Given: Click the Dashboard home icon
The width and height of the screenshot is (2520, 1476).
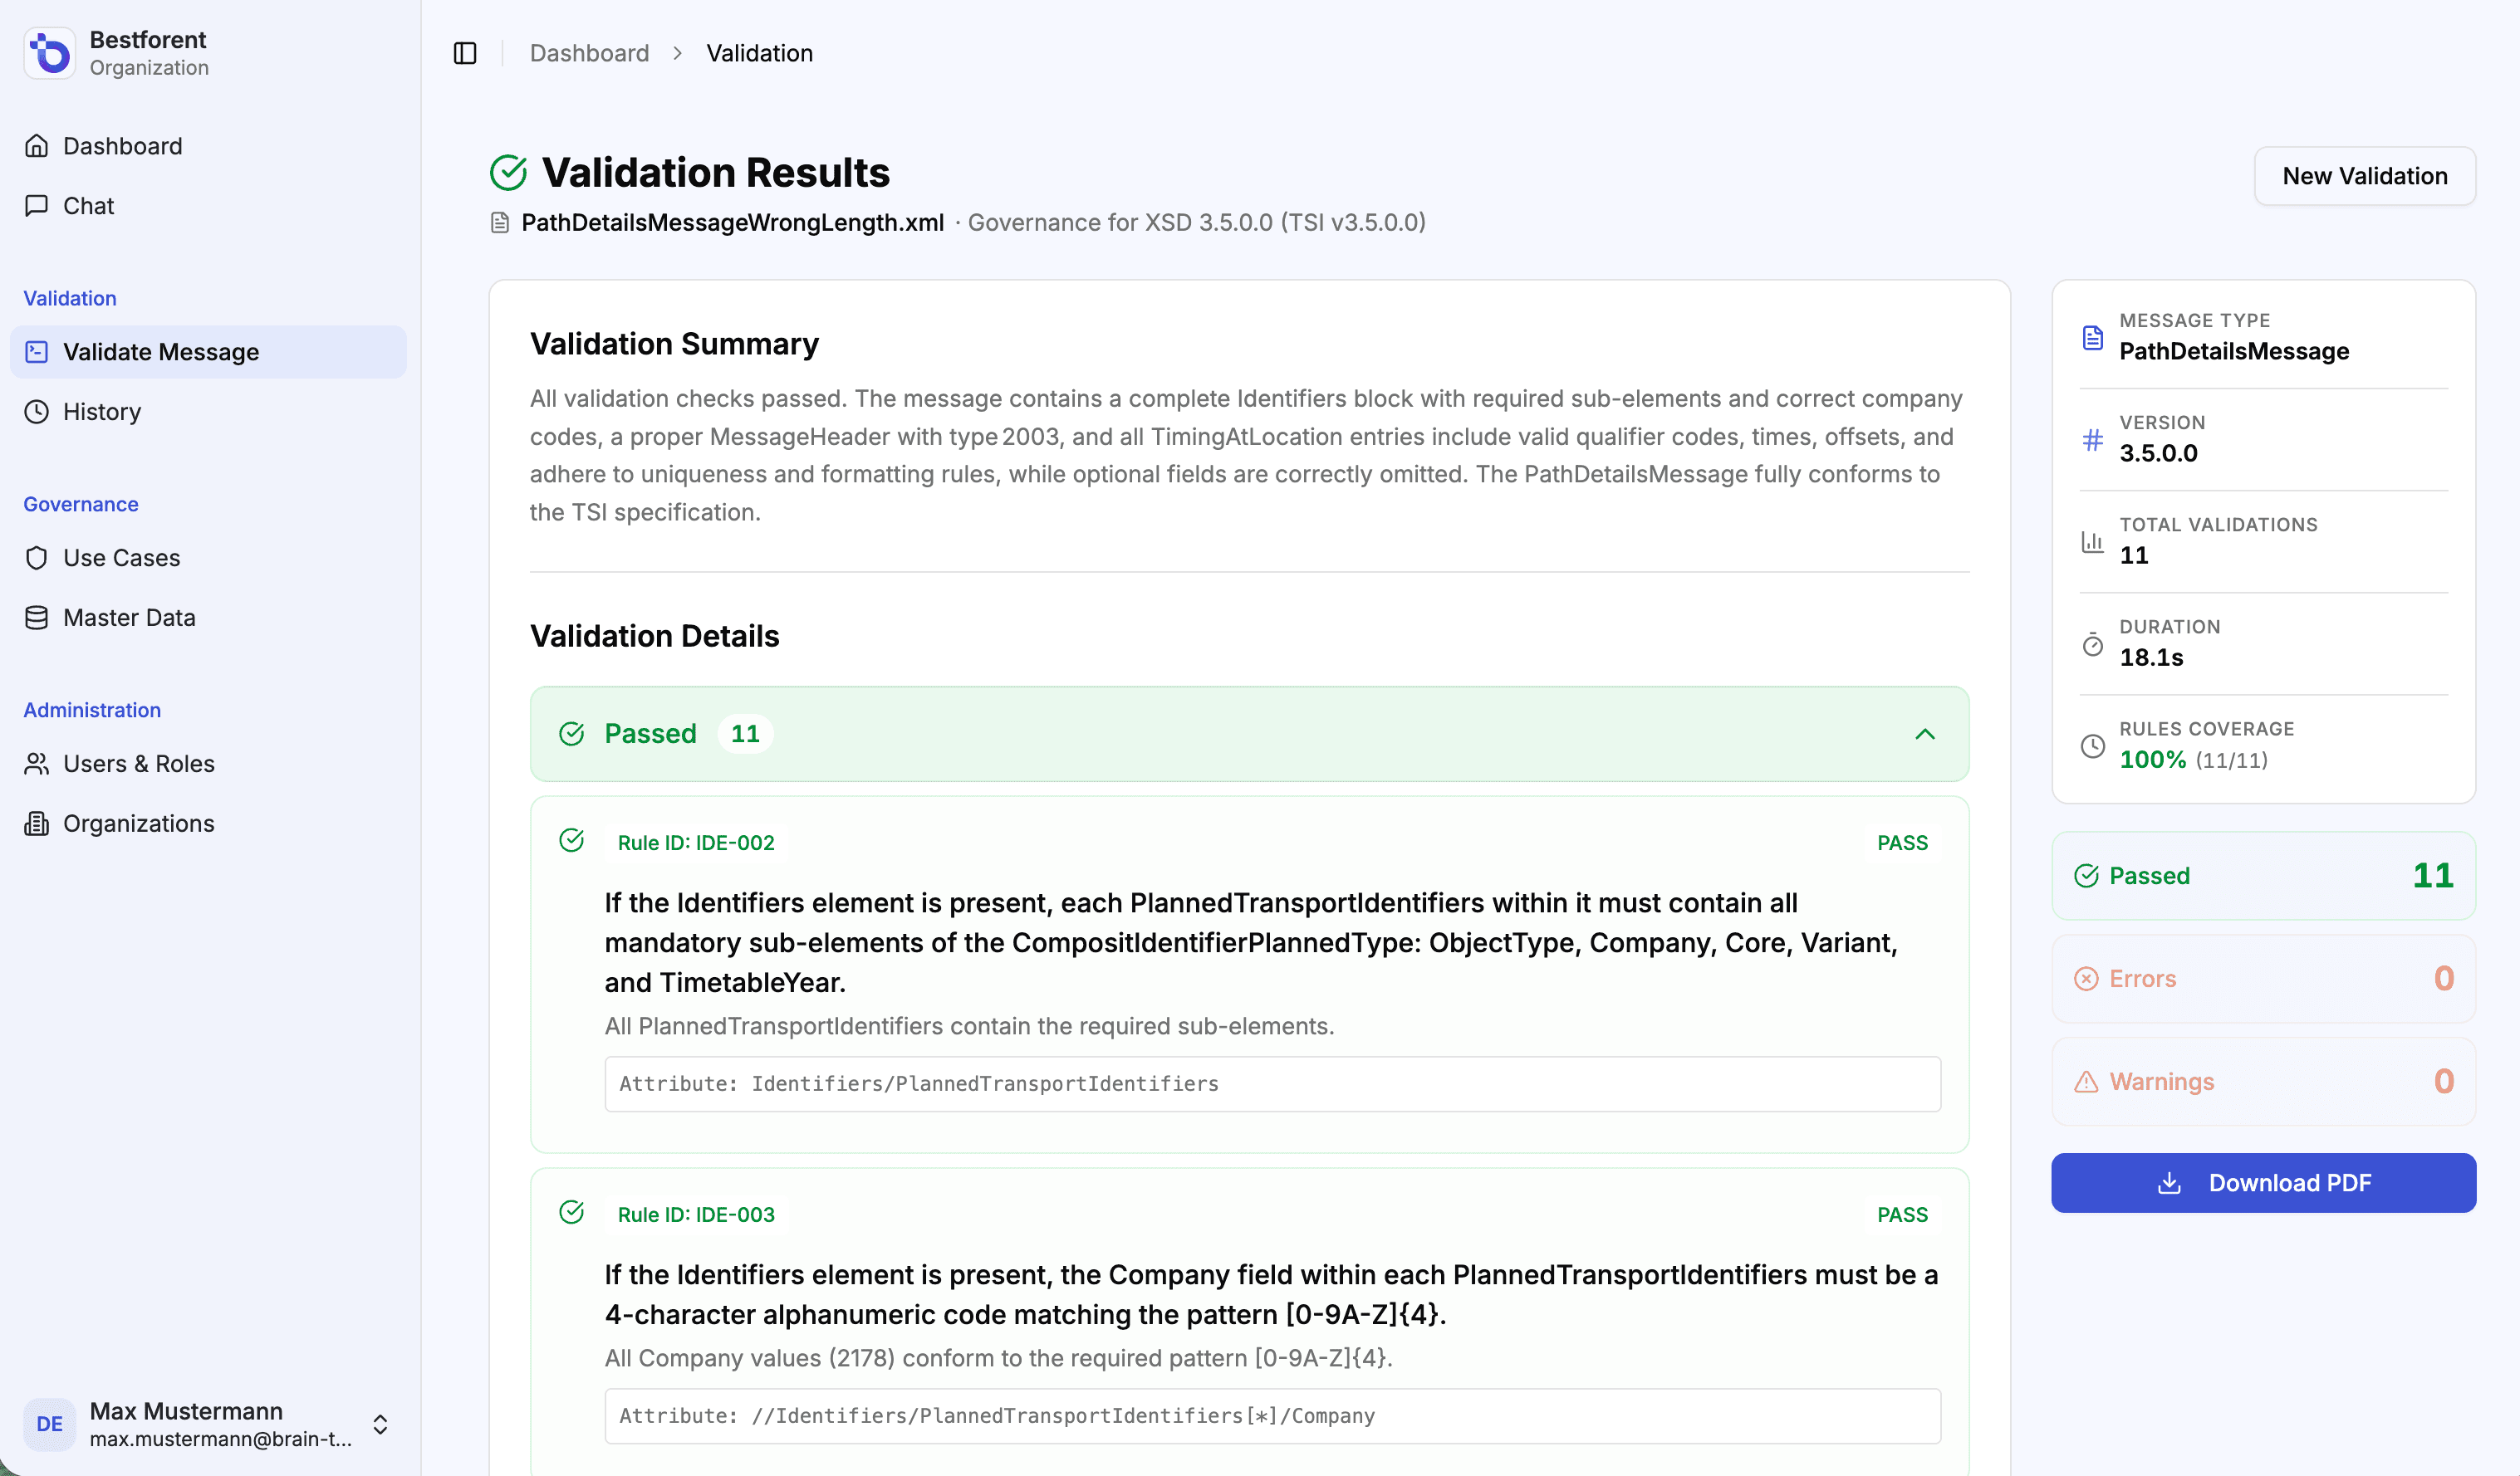Looking at the screenshot, I should pos(37,146).
